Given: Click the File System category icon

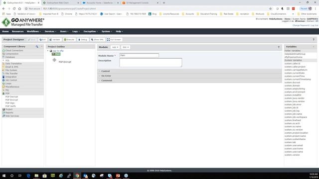Looking at the screenshot, I should coord(3,70).
